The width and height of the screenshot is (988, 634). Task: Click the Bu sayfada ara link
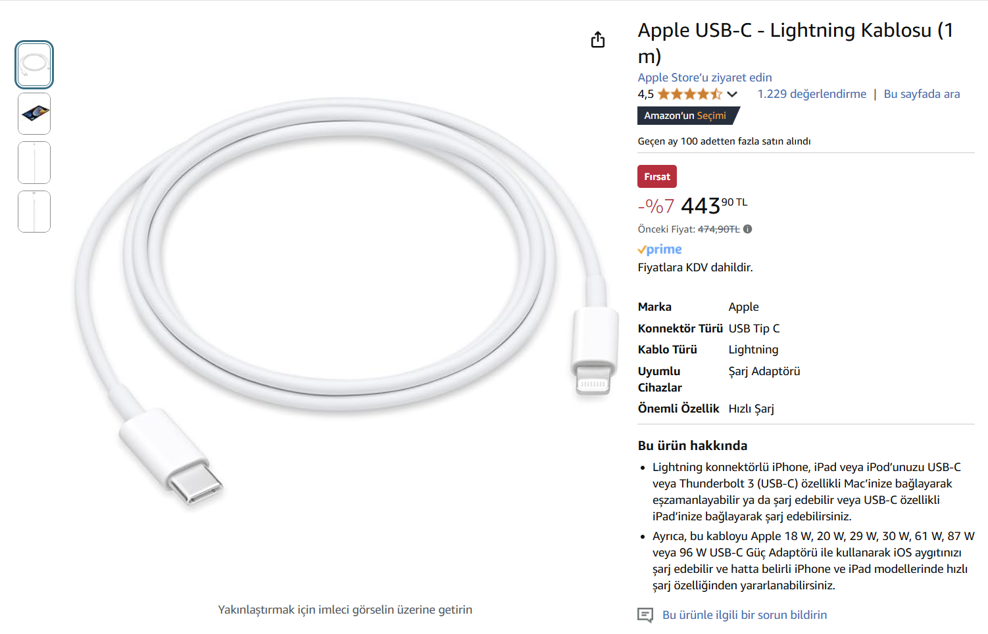pos(922,94)
